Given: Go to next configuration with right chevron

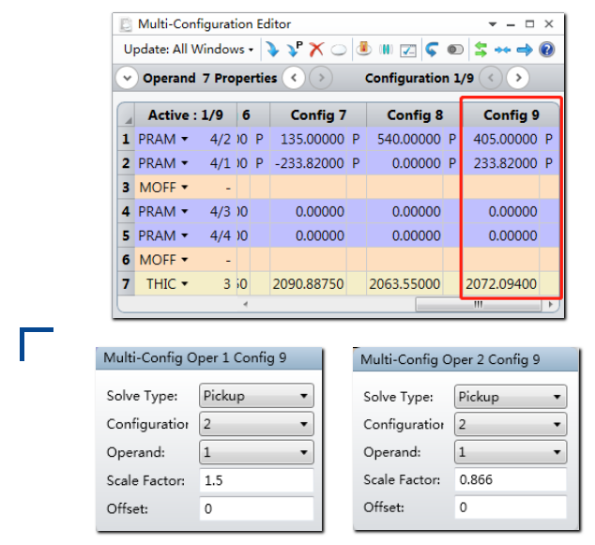Looking at the screenshot, I should tap(517, 78).
